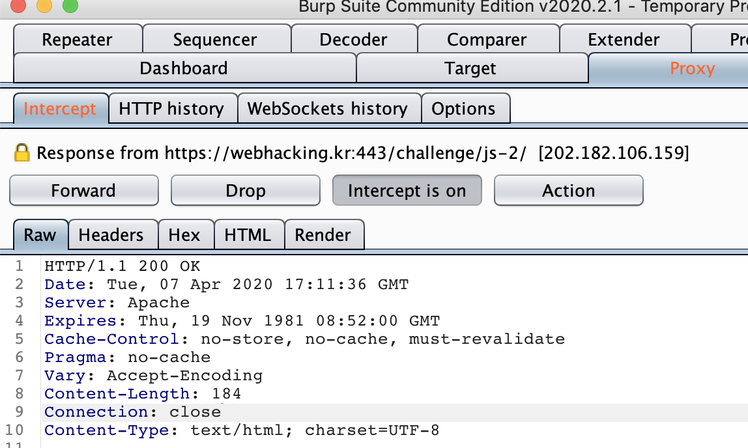The height and width of the screenshot is (448, 748).
Task: Click the Content-Type header line
Action: tap(242, 430)
